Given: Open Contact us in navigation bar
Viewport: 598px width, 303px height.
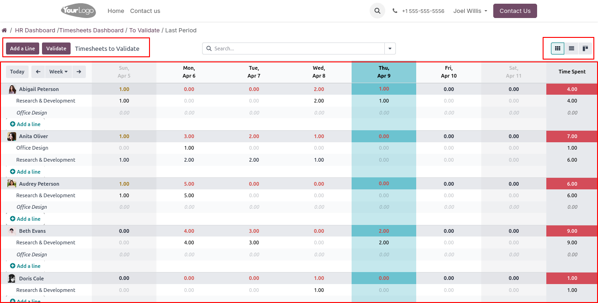Looking at the screenshot, I should [x=145, y=11].
